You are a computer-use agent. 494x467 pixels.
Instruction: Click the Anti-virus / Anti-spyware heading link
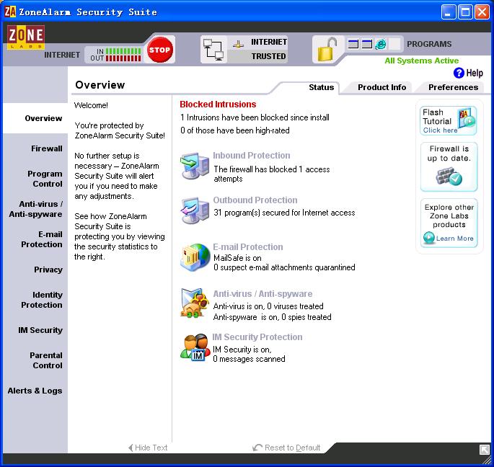coord(263,294)
